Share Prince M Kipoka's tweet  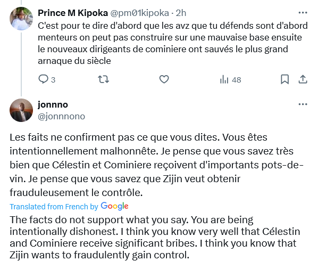click(303, 79)
